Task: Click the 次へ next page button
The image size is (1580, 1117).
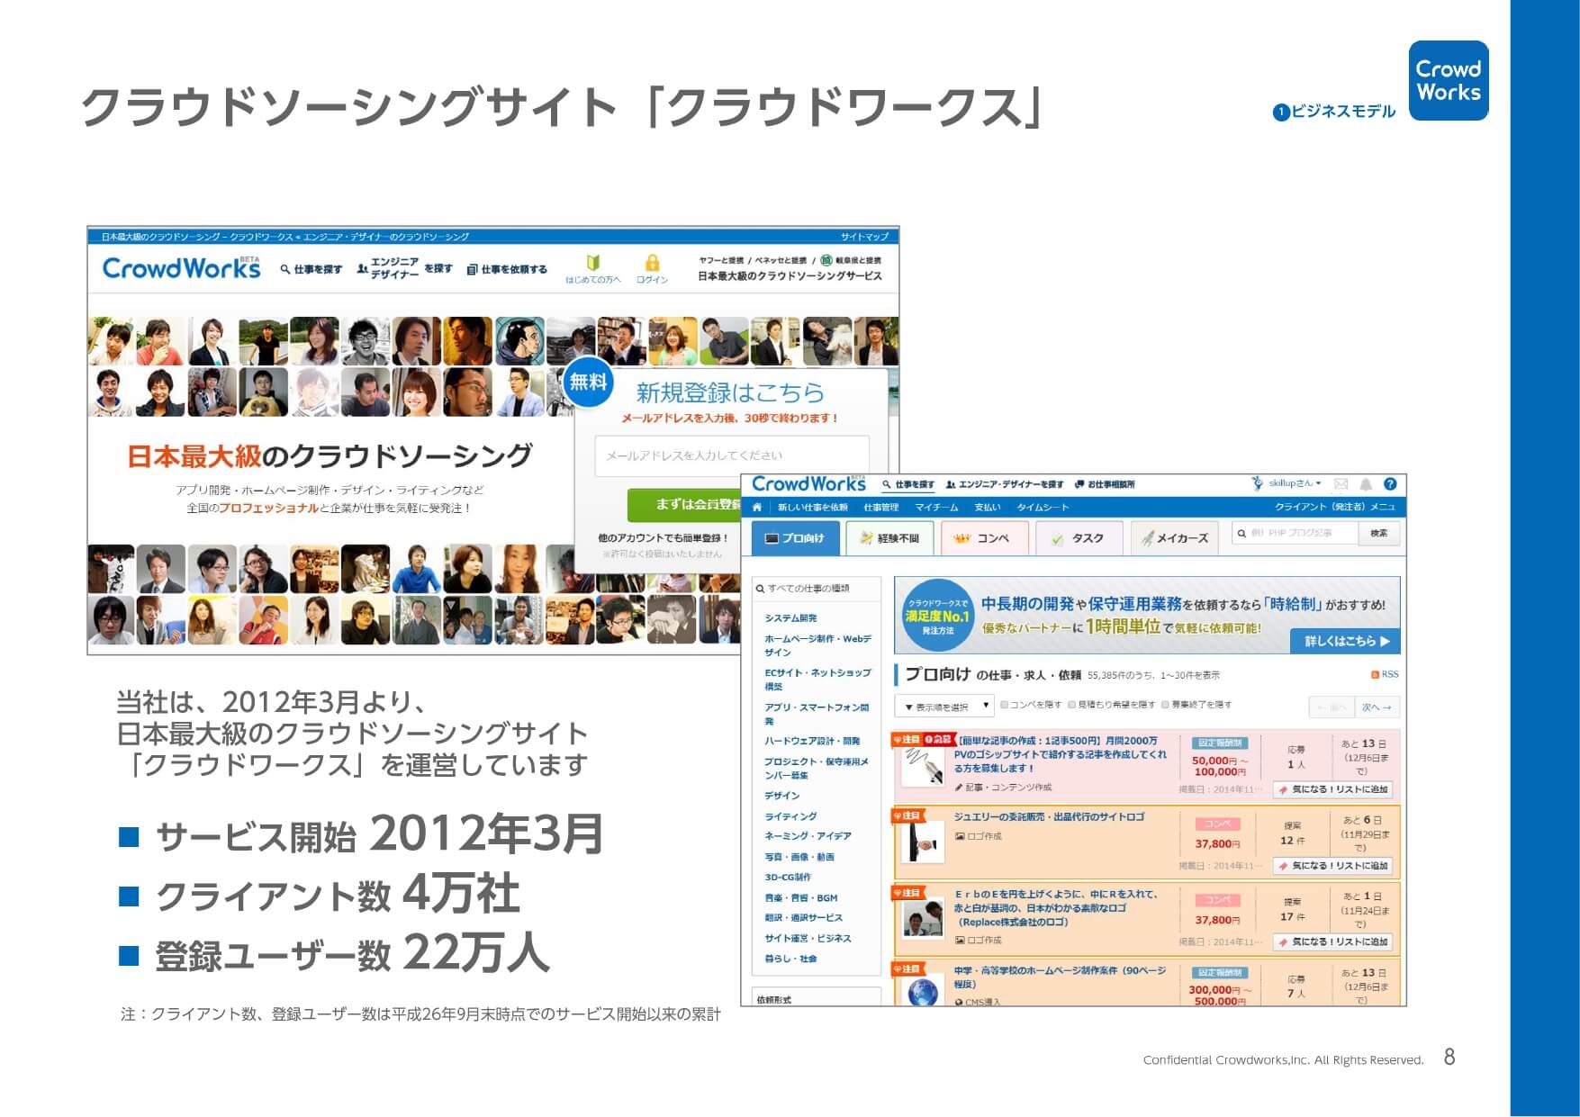Action: [x=1377, y=707]
